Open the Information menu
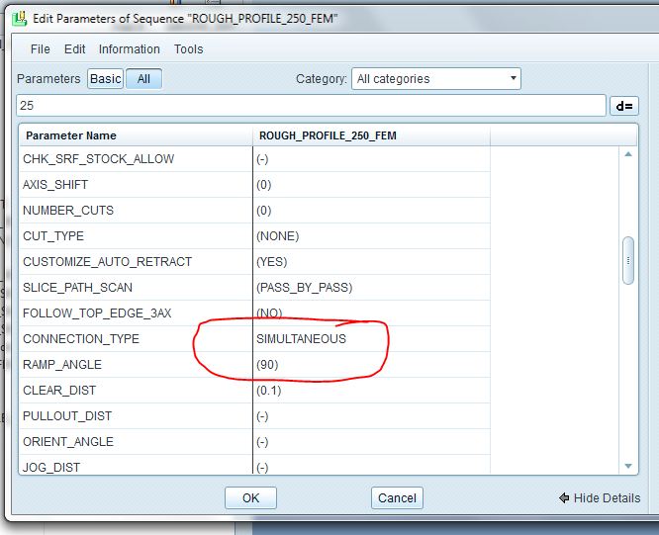Image resolution: width=659 pixels, height=535 pixels. pos(129,49)
